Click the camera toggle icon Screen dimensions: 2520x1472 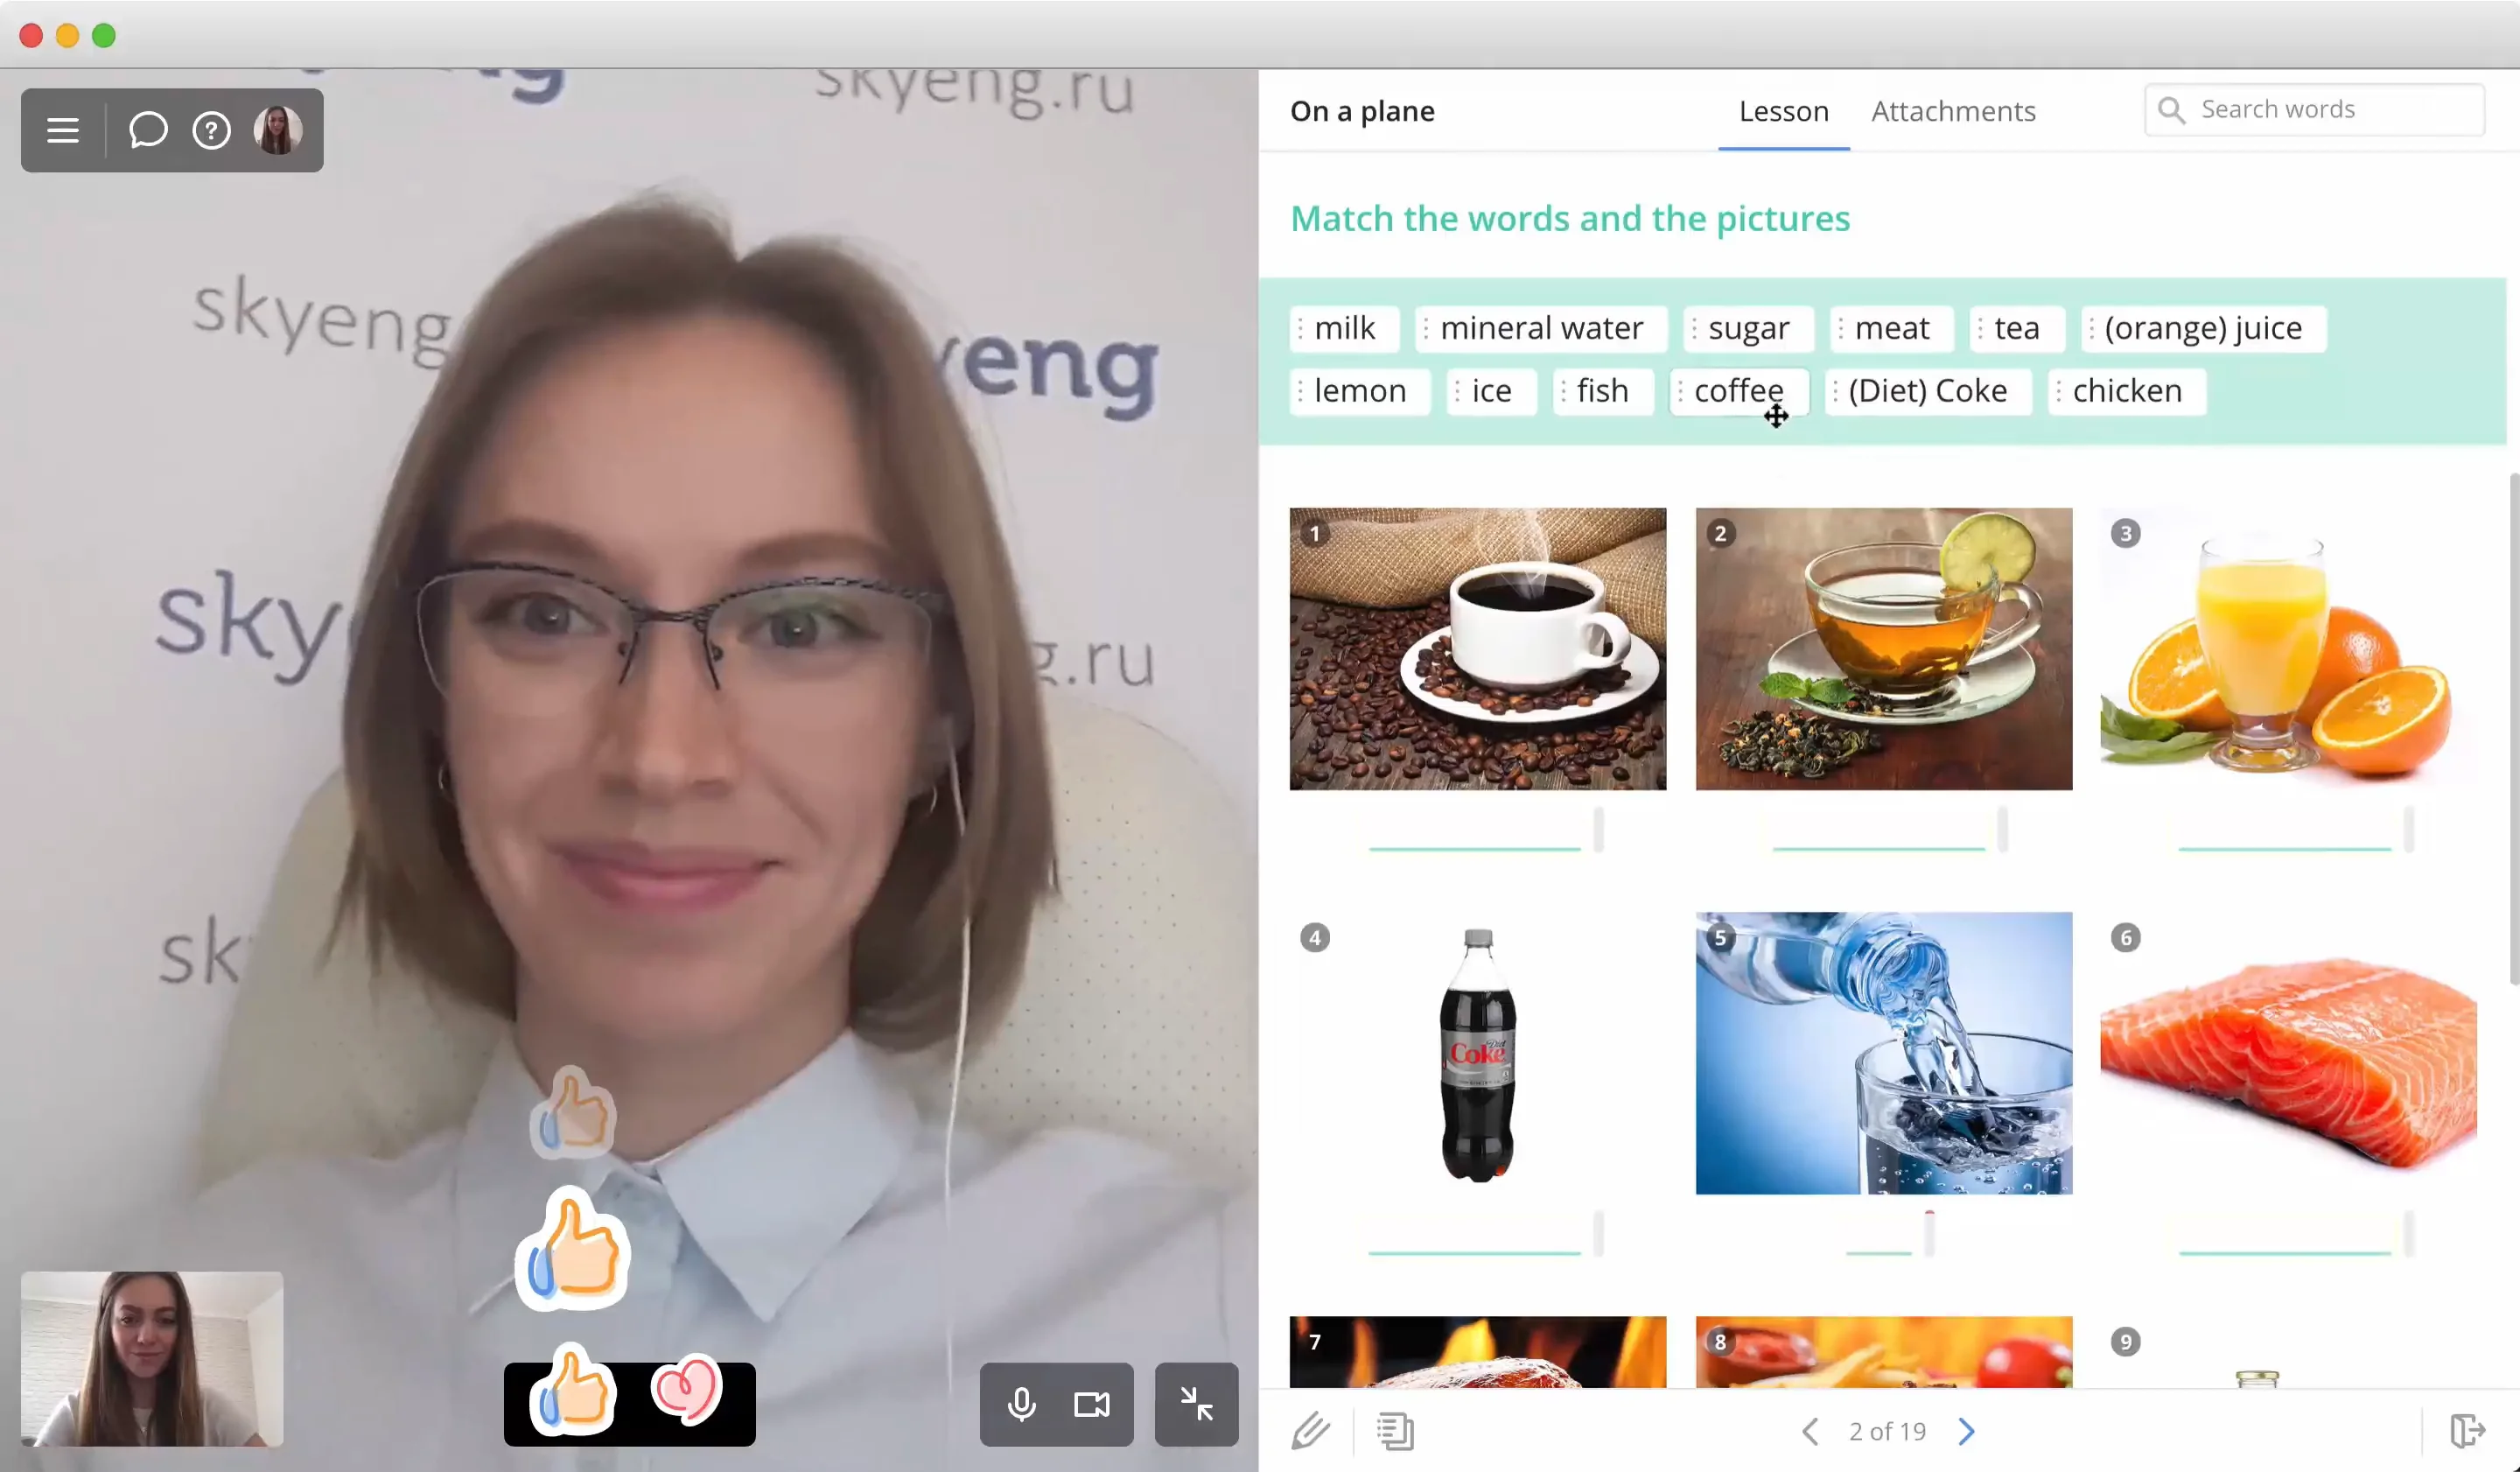(1093, 1402)
